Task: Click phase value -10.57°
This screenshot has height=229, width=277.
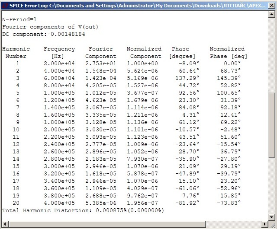Action: coord(187,130)
